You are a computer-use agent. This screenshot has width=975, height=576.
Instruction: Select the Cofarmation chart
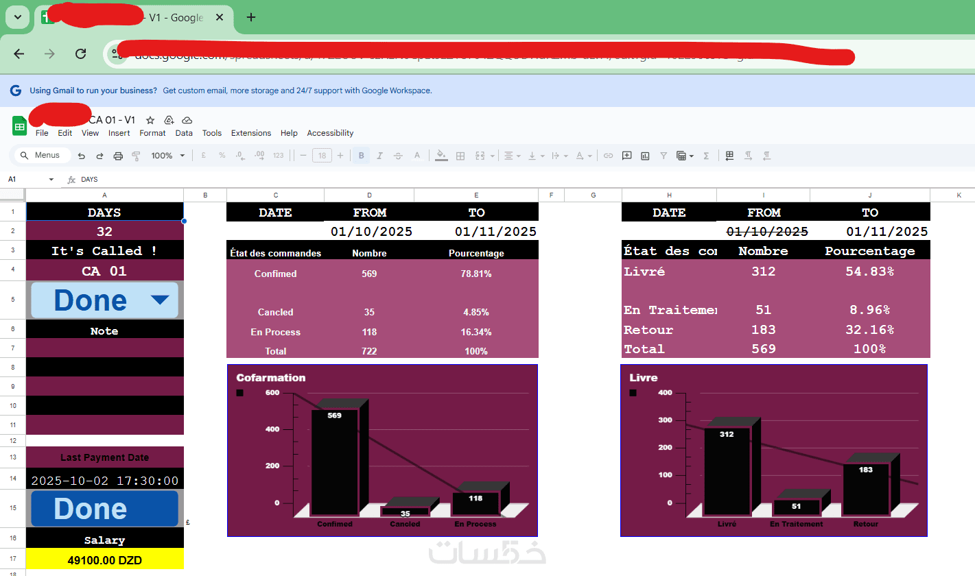pos(382,451)
